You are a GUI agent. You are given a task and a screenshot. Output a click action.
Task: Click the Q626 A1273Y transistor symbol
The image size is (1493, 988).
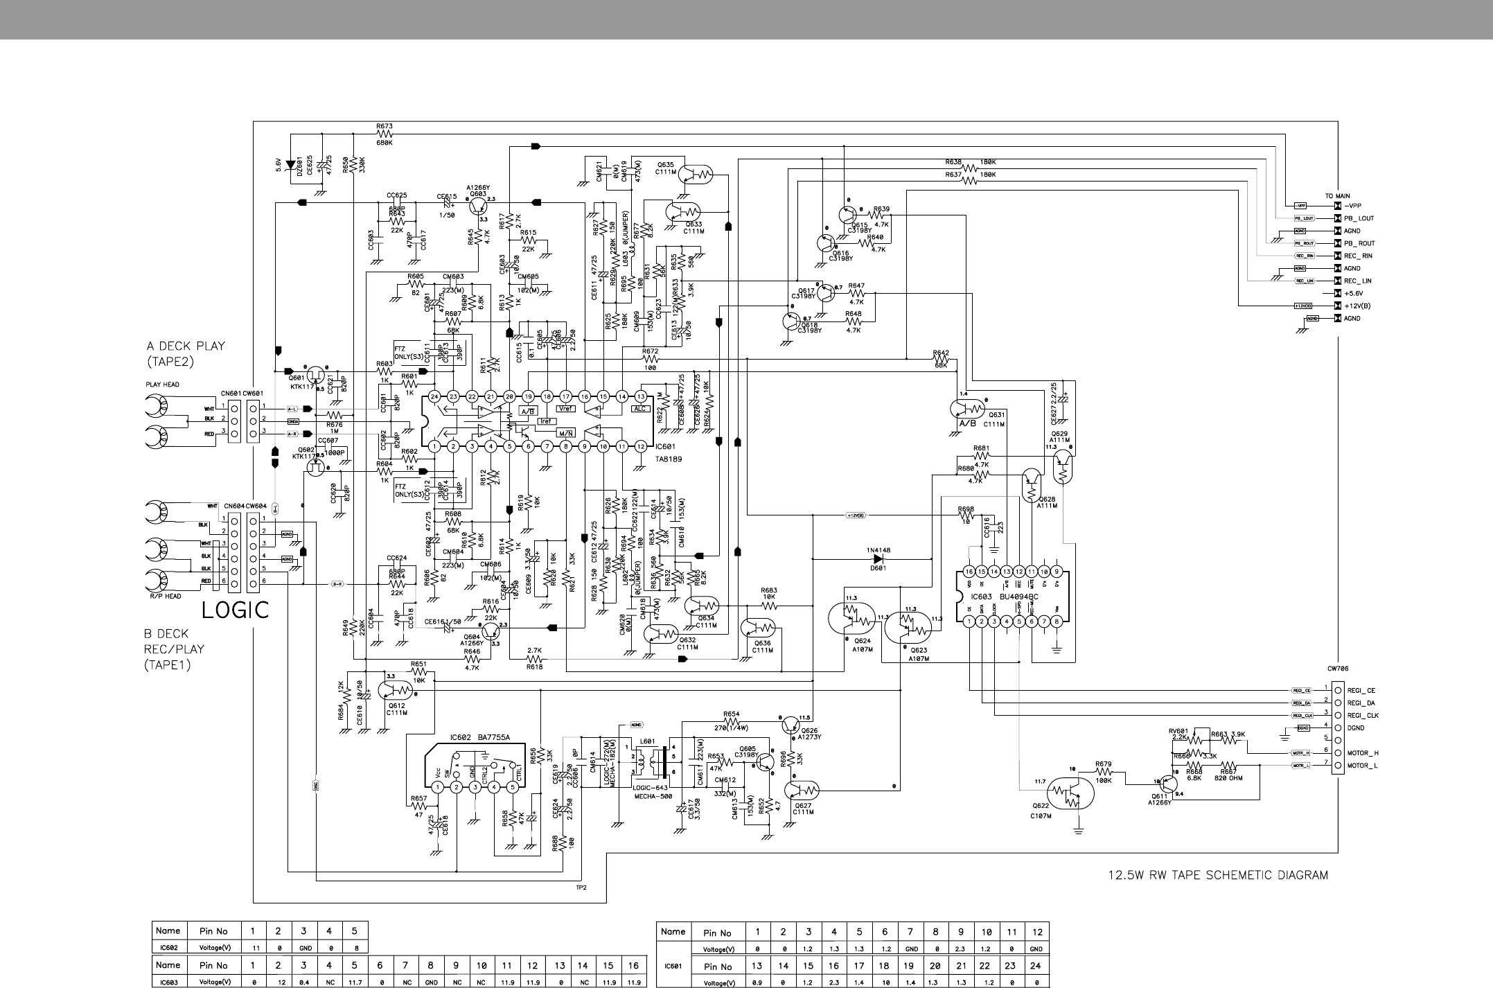tap(792, 725)
